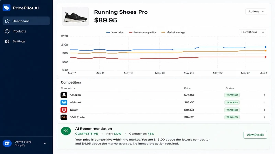Viewport: 275px width, 154px height.
Task: Click the View Details button
Action: (255, 134)
